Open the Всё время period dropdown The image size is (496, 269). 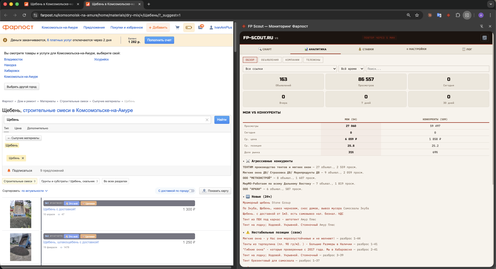click(351, 69)
